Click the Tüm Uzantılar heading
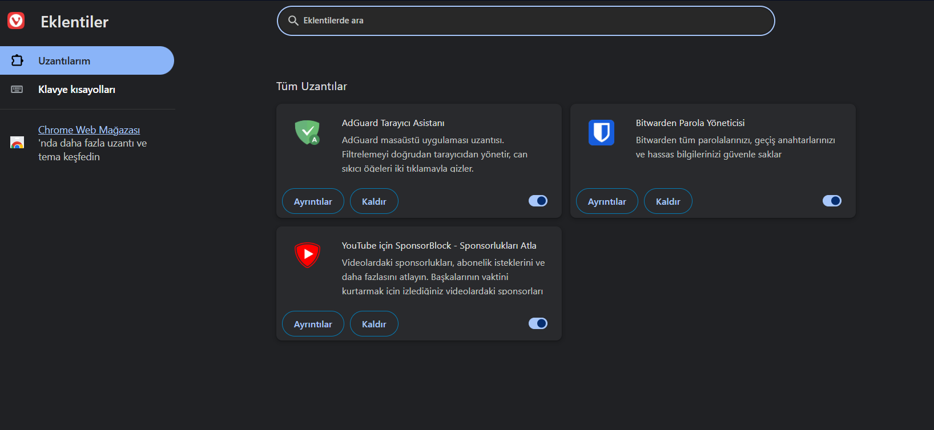934x430 pixels. (x=312, y=86)
